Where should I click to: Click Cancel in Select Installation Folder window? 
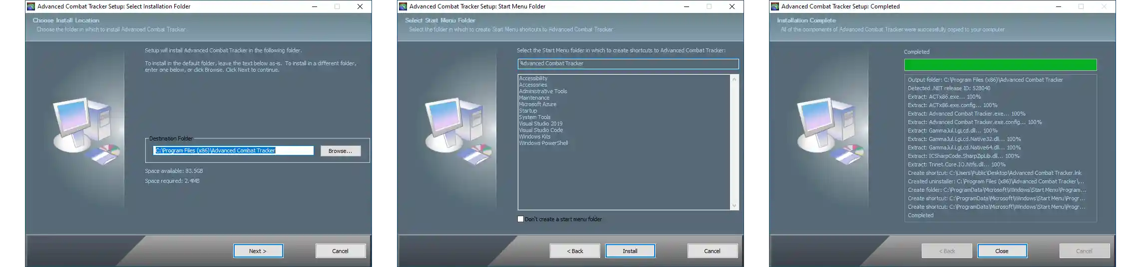(x=340, y=251)
